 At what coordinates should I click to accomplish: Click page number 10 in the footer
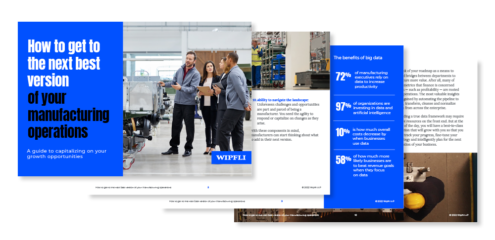(x=355, y=215)
